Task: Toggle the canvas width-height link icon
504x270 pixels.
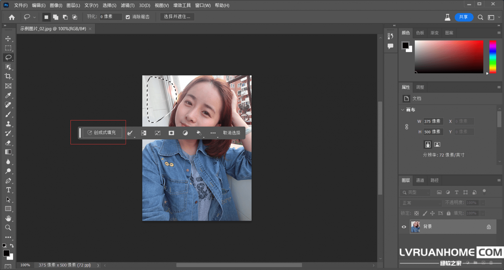Action: tap(407, 126)
